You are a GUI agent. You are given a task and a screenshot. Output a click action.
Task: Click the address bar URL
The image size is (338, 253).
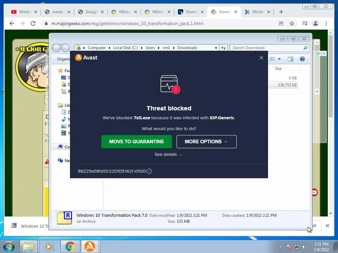(127, 23)
